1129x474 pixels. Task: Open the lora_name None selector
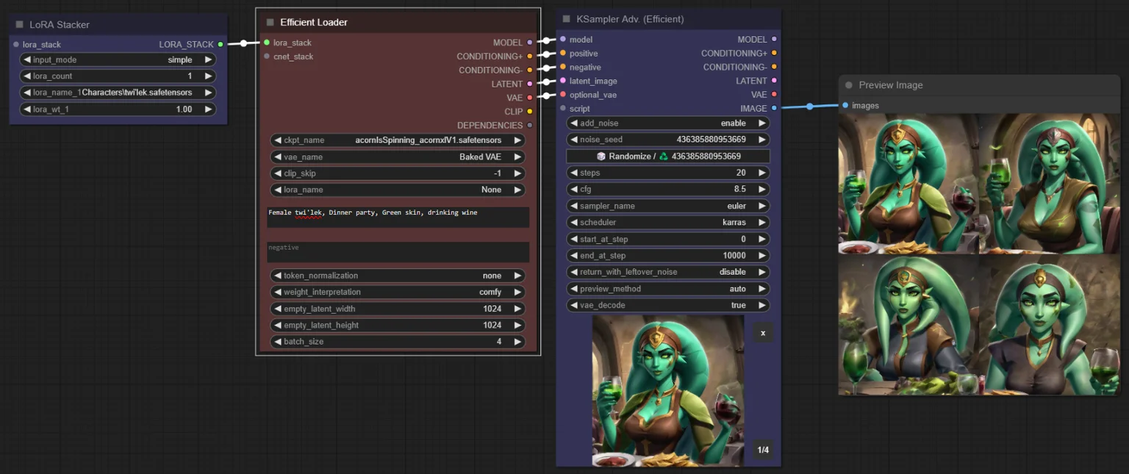click(x=398, y=190)
